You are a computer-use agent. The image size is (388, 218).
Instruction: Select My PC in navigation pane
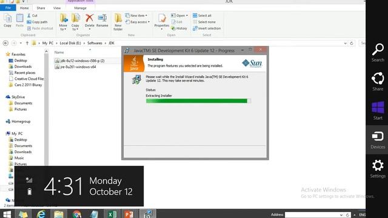point(15,133)
